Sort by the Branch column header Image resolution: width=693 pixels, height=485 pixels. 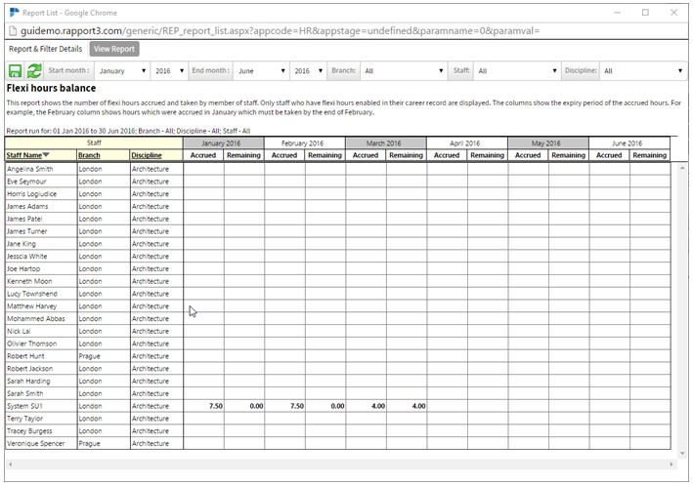coord(89,155)
